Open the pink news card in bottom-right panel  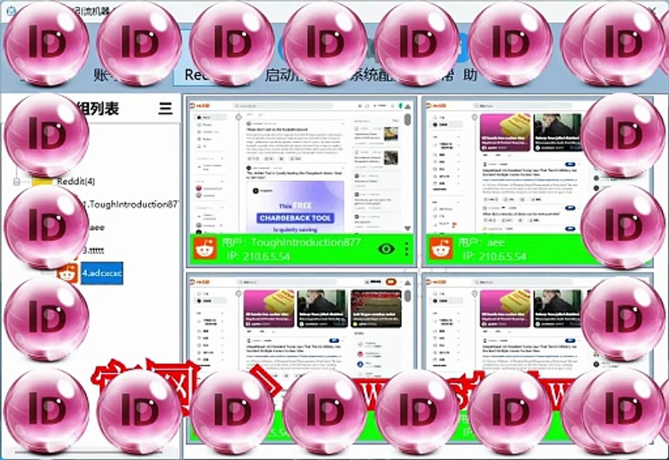click(x=505, y=309)
